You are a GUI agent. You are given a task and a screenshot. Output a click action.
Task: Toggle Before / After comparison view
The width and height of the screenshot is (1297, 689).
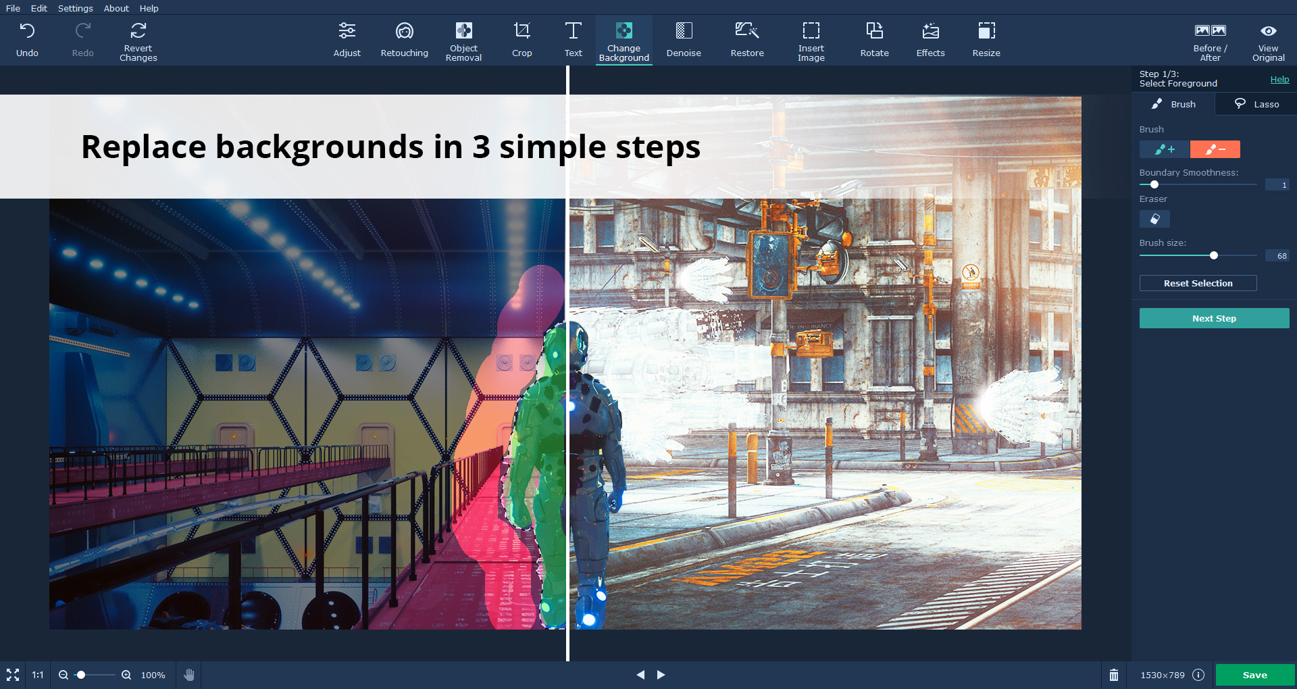pos(1210,41)
